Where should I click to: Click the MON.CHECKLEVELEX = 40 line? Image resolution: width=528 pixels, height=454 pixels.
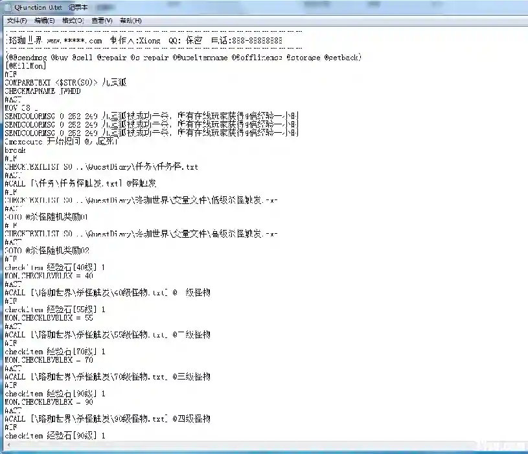(x=49, y=276)
